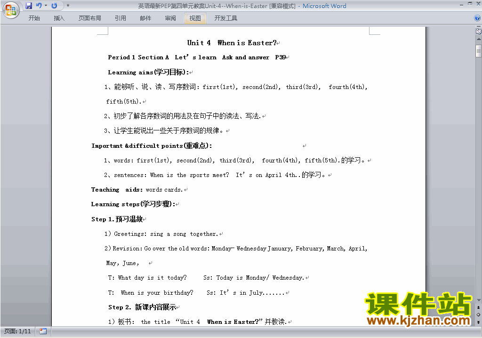
Task: Click the line "1、words: first(1st), second(2nd)"
Action: 234,160
